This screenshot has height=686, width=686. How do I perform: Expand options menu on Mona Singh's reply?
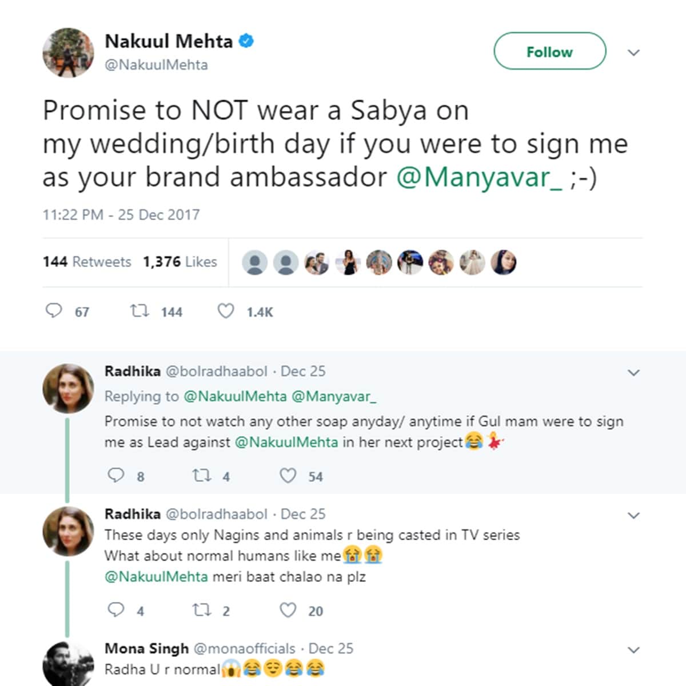(633, 650)
